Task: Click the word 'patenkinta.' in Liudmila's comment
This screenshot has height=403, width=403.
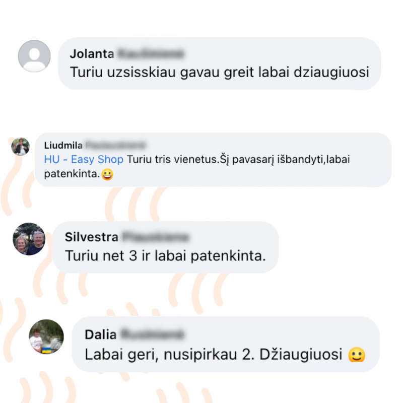Action: (72, 174)
